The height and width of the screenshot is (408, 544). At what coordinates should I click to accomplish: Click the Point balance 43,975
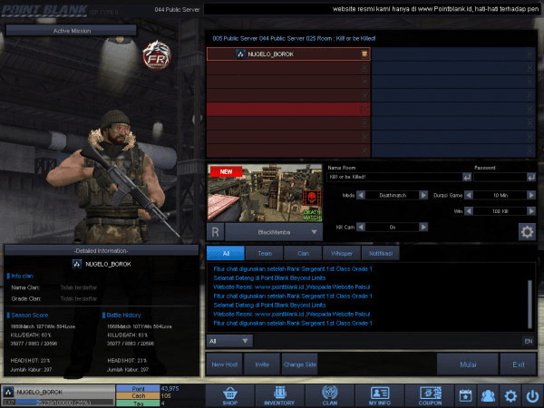[170, 389]
